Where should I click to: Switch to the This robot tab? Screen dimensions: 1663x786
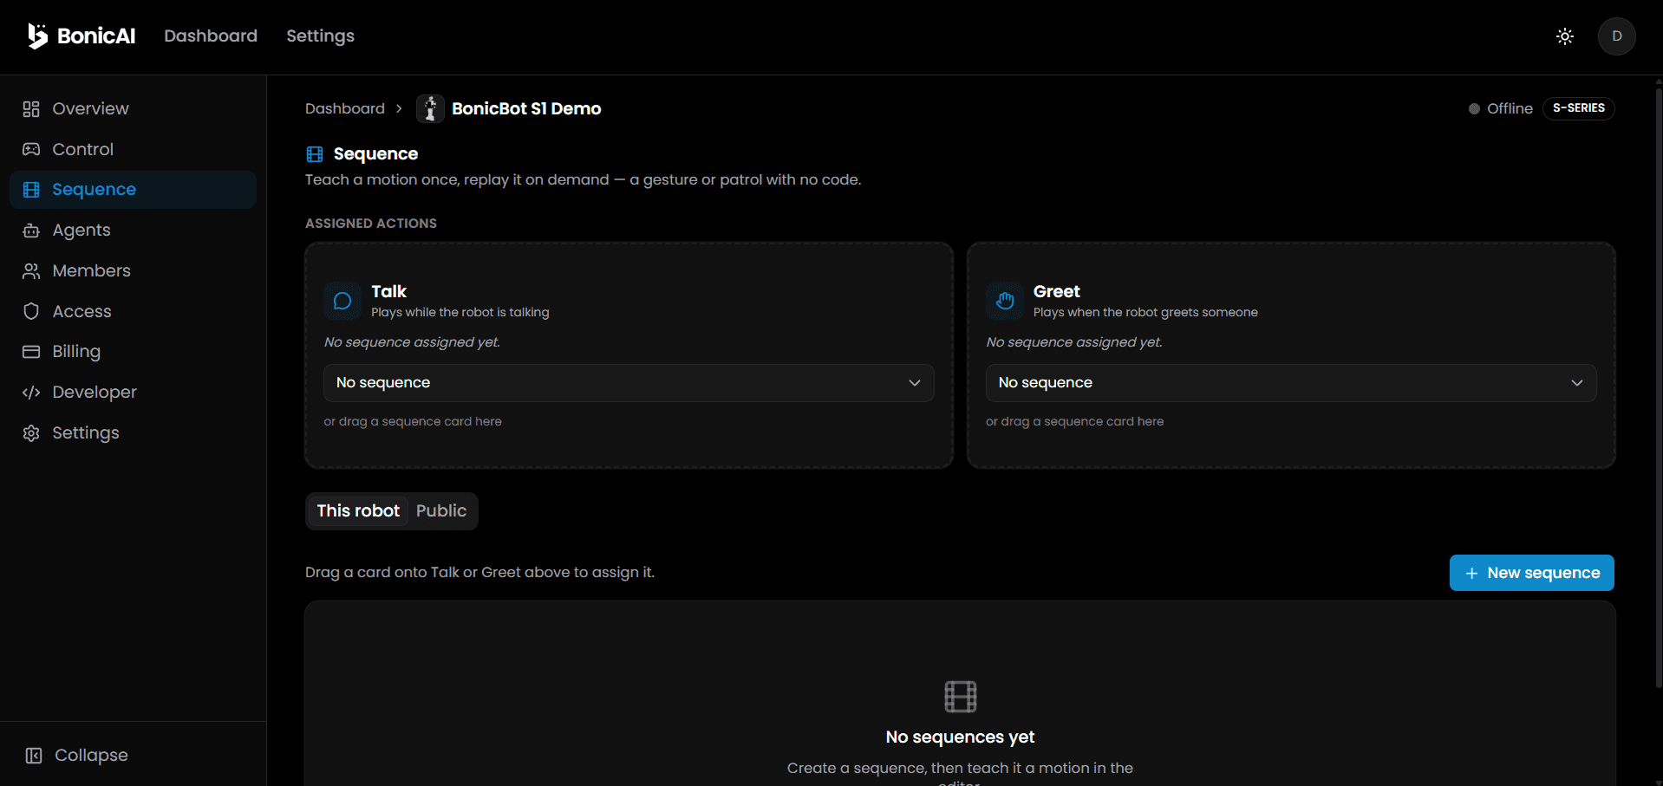point(358,511)
